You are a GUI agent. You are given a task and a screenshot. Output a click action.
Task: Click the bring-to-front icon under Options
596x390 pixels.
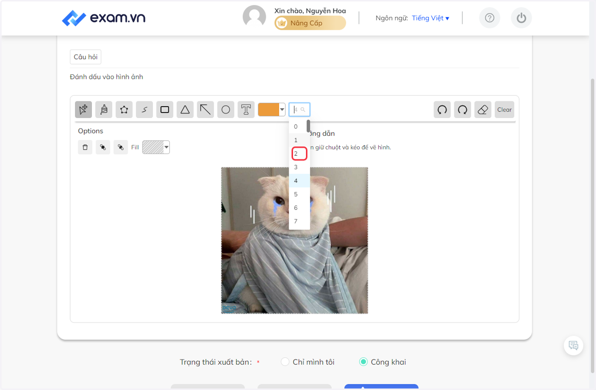click(x=103, y=147)
